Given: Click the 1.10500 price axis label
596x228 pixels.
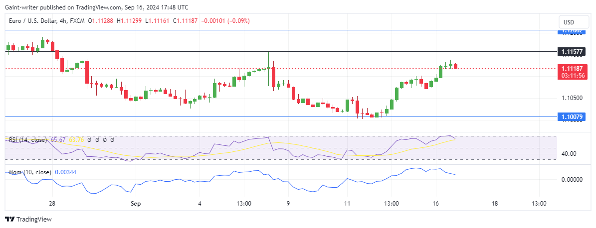Looking at the screenshot, I should (x=572, y=98).
